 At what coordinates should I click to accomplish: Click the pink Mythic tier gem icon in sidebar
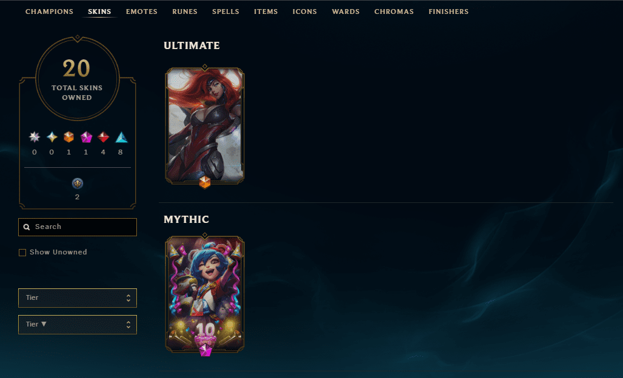point(86,137)
